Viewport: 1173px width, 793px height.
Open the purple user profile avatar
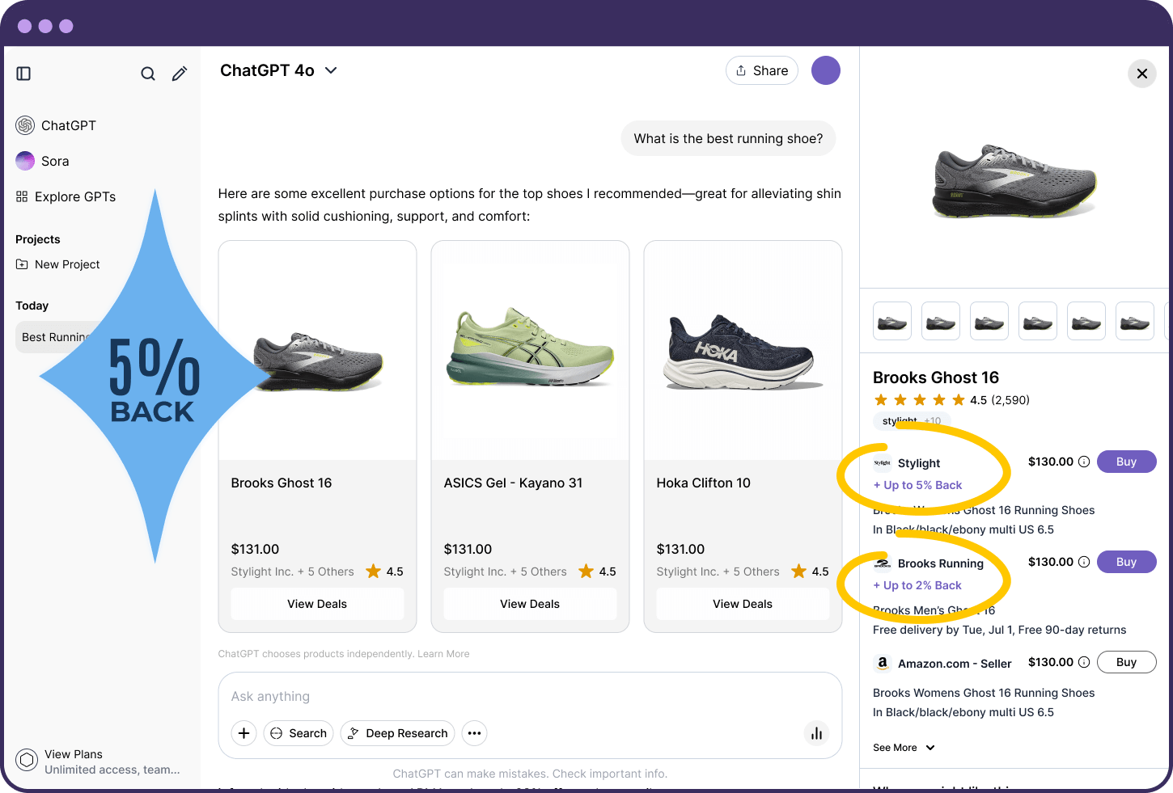click(x=826, y=70)
